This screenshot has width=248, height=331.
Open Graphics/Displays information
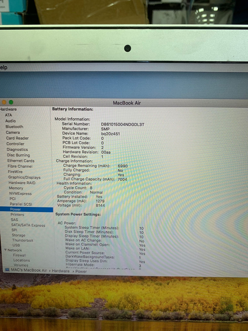click(24, 177)
